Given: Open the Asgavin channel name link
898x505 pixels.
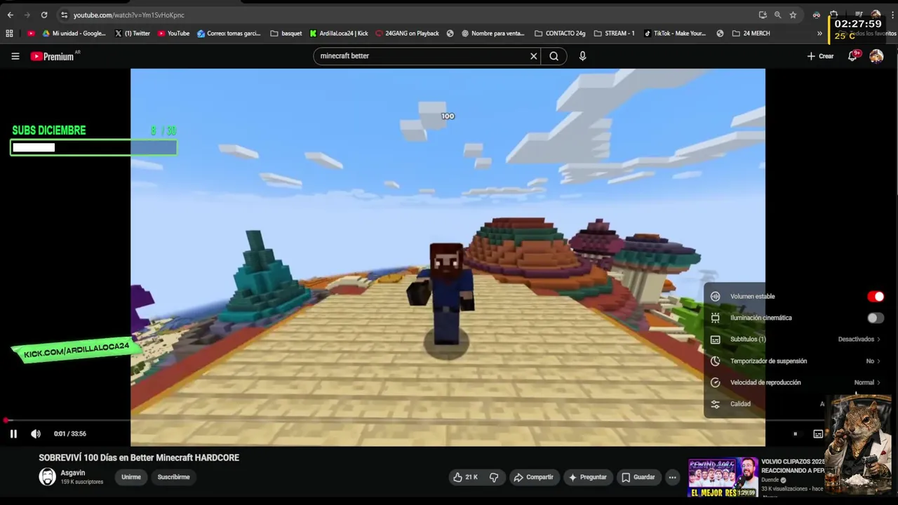Looking at the screenshot, I should 73,473.
